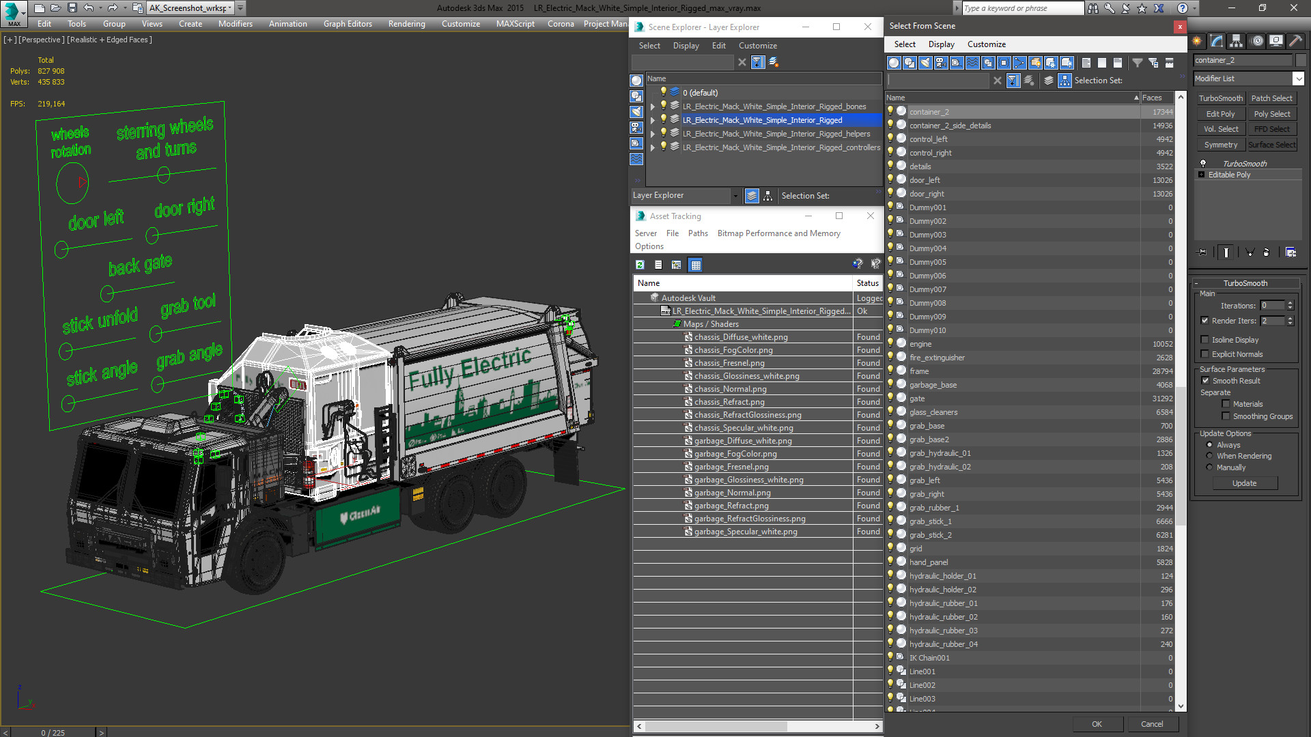Viewport: 1311px width, 737px height.
Task: Open the Create tab in the command panel
Action: pos(1197,41)
